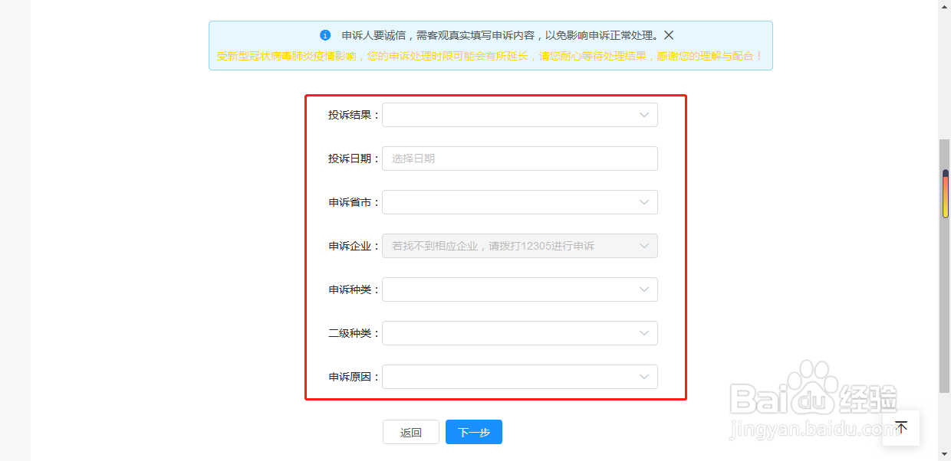Screen dimensions: 951x461
Task: Click the 二级种类 field label
Action: click(x=354, y=333)
